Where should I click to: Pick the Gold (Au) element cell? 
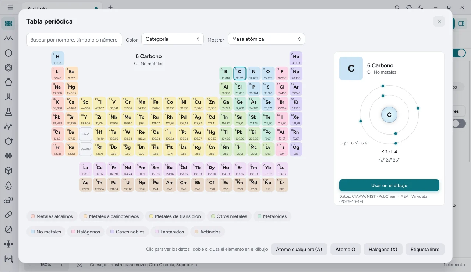198,134
